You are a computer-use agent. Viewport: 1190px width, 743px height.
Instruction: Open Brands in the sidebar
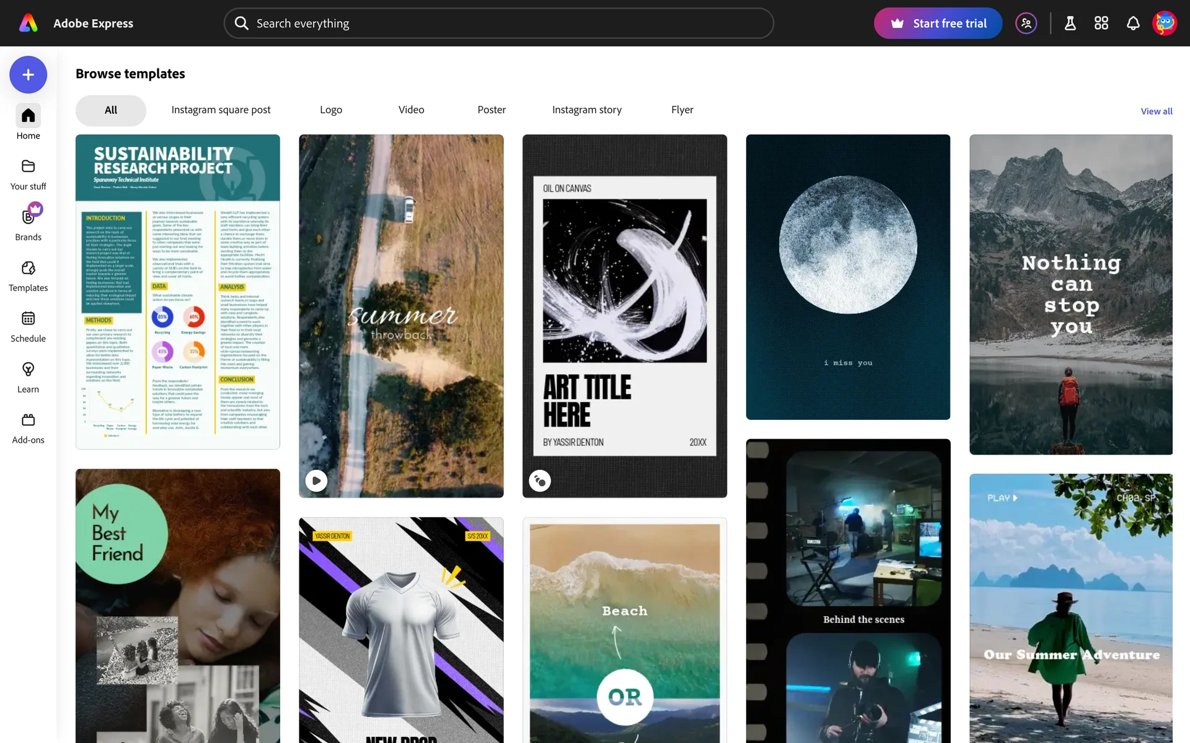coord(28,225)
